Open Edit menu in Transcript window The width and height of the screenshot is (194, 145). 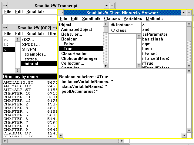tap(19, 11)
